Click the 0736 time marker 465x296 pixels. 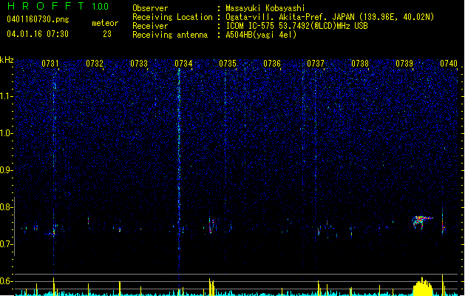[272, 63]
